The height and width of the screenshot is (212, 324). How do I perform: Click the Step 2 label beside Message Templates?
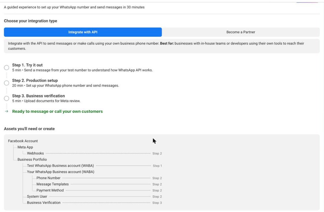(157, 184)
